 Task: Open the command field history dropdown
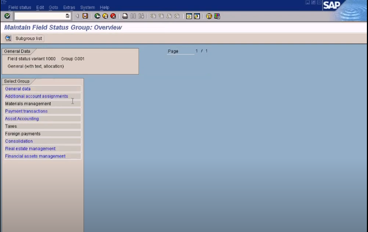click(68, 16)
